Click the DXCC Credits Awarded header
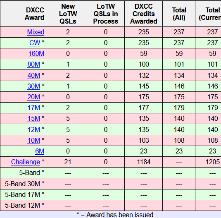The height and width of the screenshot is (218, 221). pos(144,14)
